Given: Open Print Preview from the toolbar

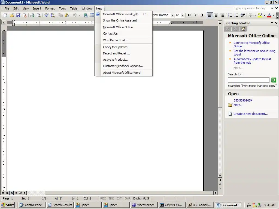Looking at the screenshot, I should [x=39, y=15].
